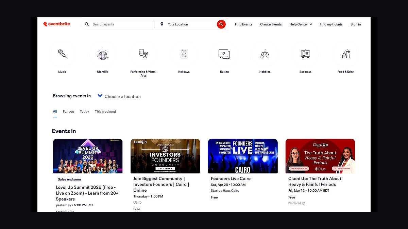Viewport: 408px width, 229px height.
Task: Open the Founders Live Cairo thumbnail
Action: click(x=243, y=156)
